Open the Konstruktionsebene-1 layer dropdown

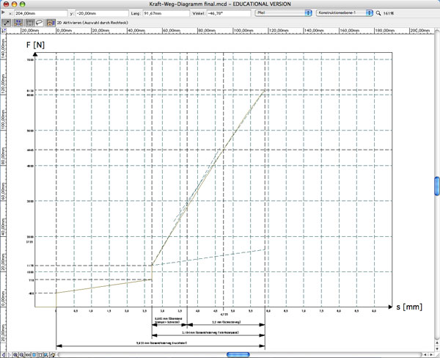click(345, 13)
